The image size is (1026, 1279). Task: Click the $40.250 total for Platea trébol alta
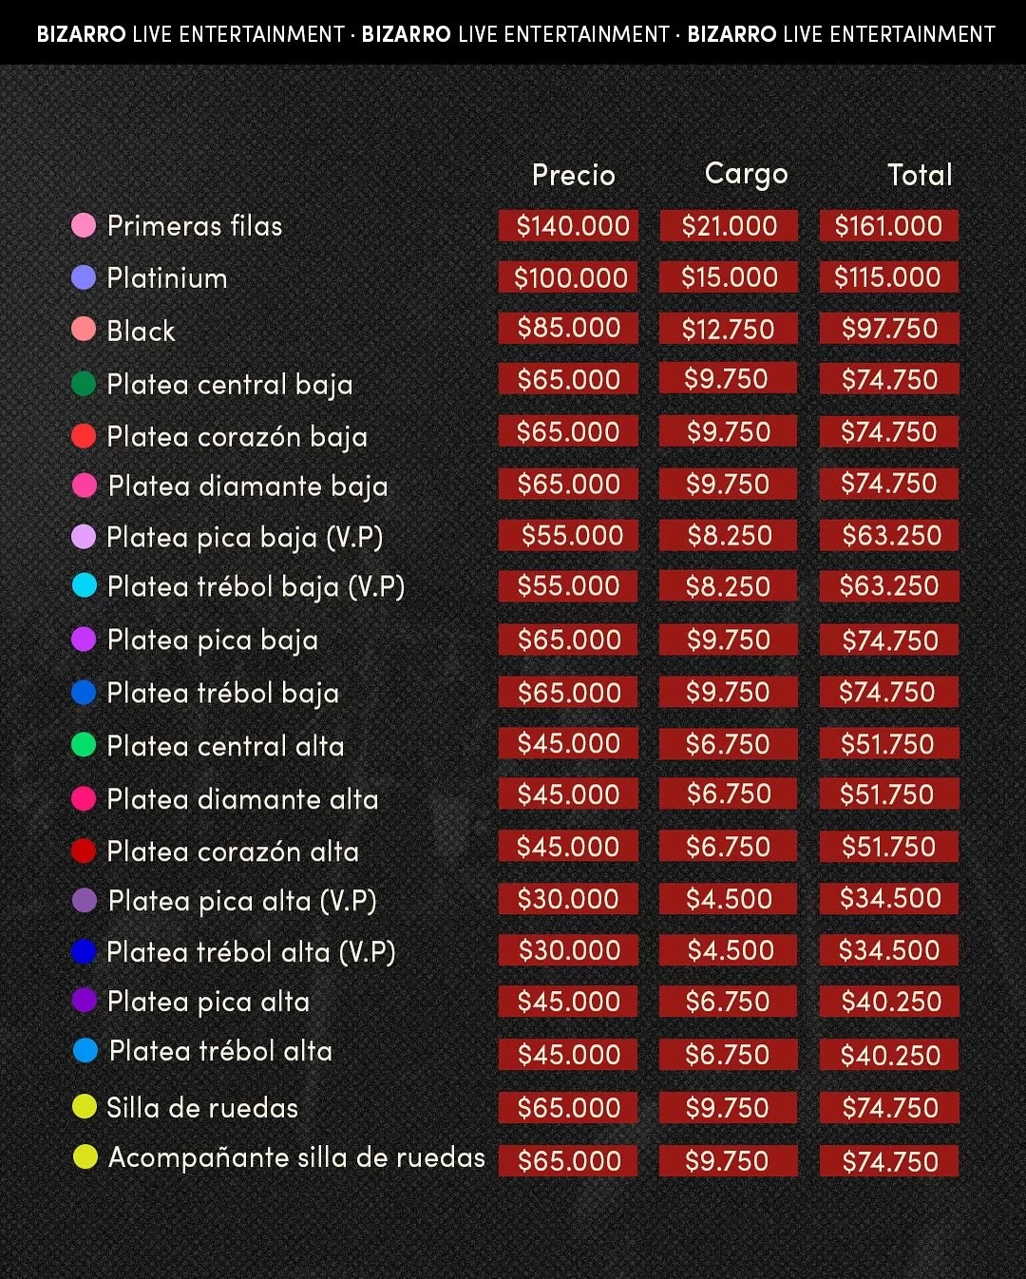pos(889,1055)
